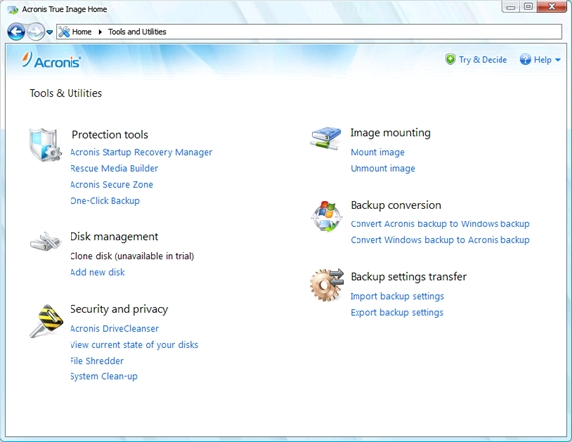Launch Acronis DriveCleanser
572x442 pixels.
[x=114, y=329]
